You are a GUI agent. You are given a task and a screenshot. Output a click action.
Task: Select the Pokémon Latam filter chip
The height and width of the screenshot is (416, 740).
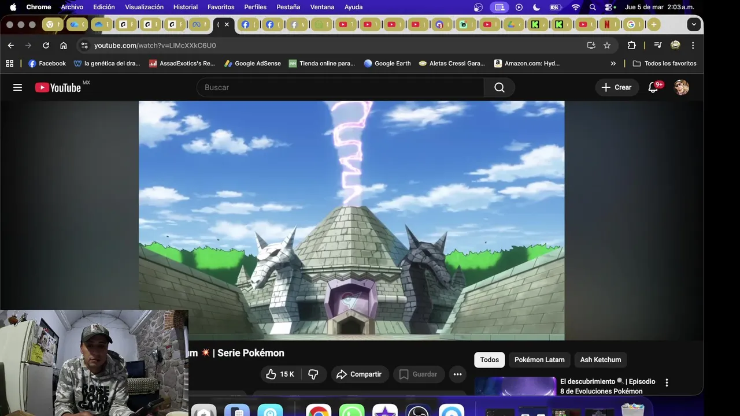(539, 359)
